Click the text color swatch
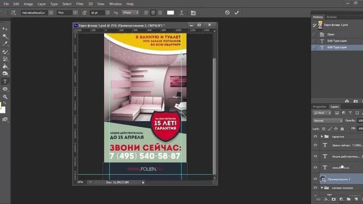This screenshot has height=204, width=363. click(x=171, y=12)
